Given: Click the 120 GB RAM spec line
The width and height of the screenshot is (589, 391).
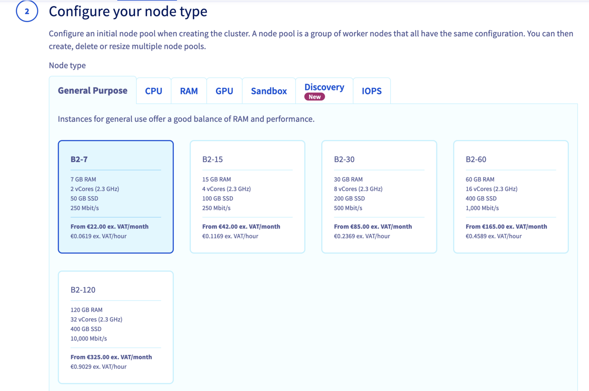Looking at the screenshot, I should pos(86,309).
